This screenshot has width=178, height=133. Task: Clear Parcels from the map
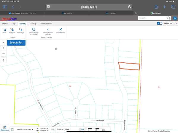(61, 30)
